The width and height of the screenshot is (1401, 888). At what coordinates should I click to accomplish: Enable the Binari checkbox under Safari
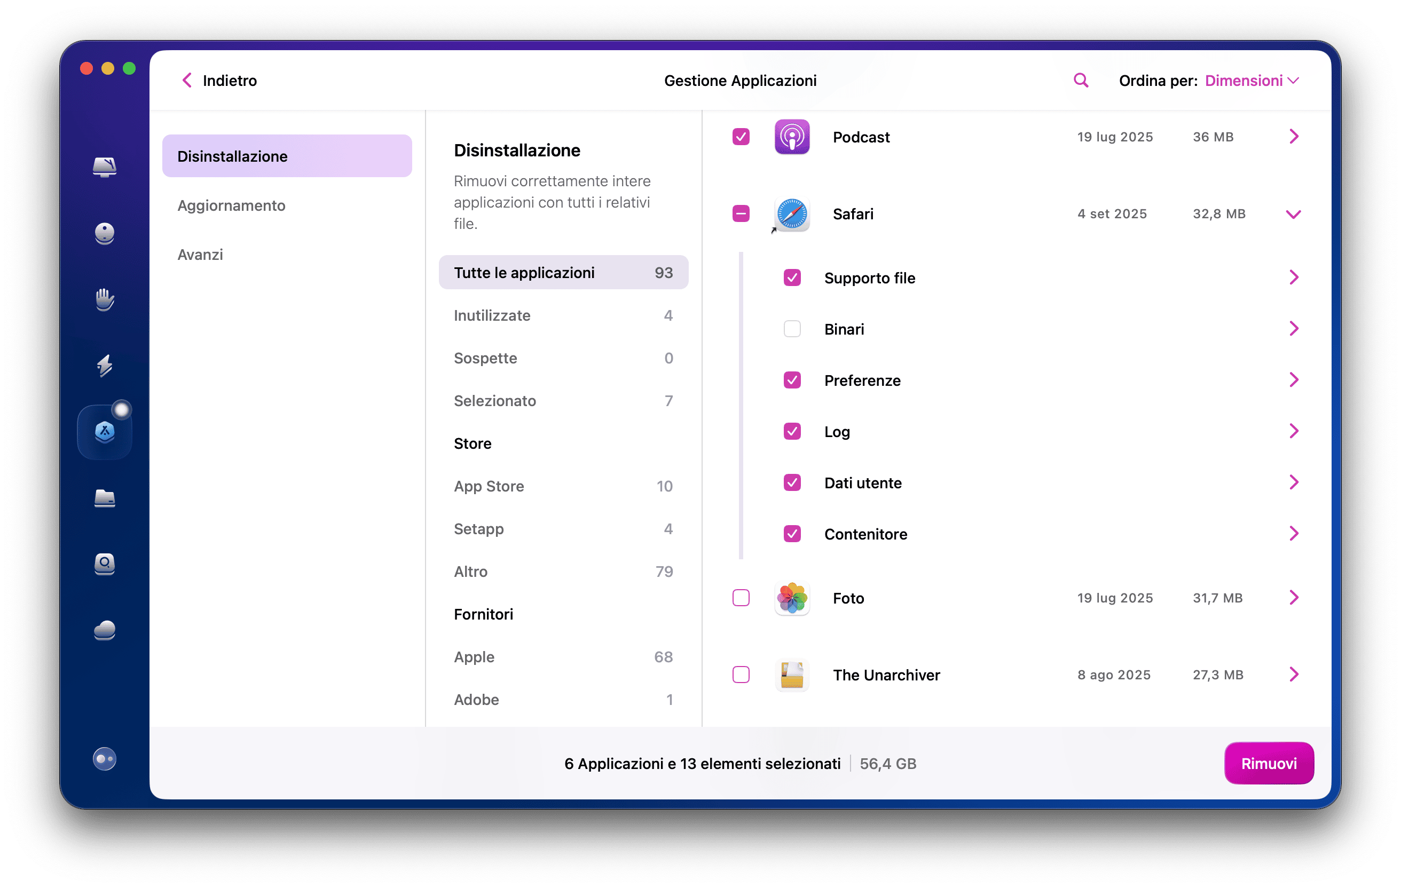coord(792,329)
